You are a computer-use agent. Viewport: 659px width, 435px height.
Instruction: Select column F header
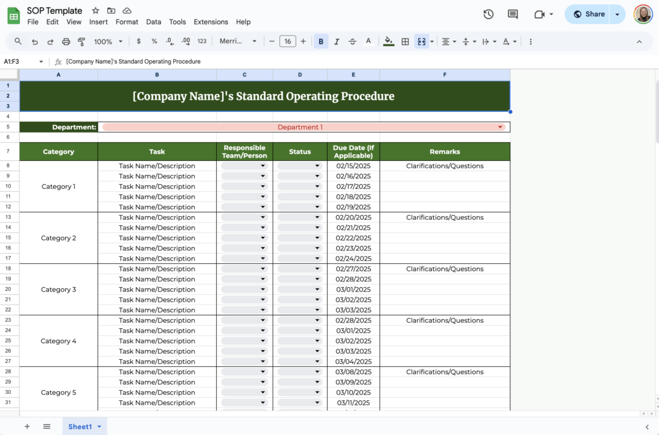(x=445, y=75)
